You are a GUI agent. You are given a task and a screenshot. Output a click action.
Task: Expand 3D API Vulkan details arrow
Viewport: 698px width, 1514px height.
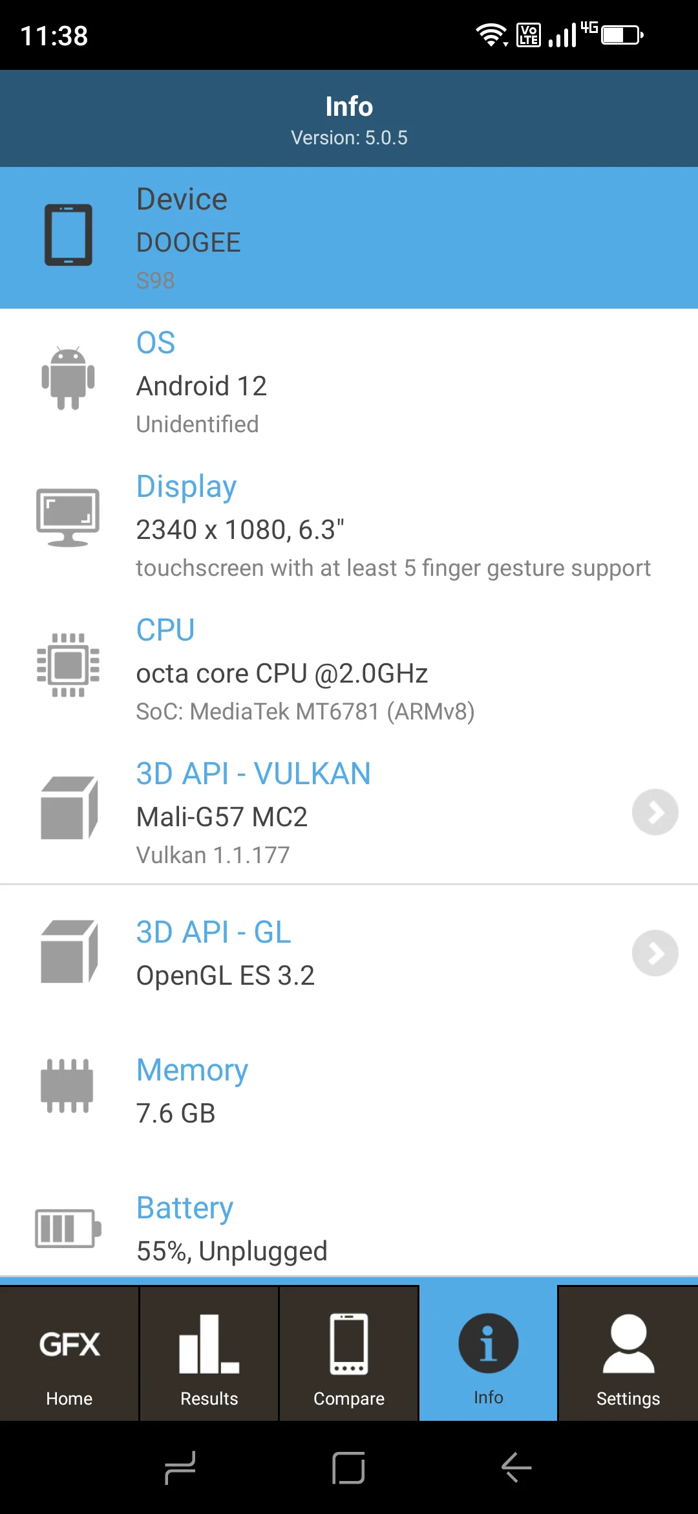[x=655, y=812]
